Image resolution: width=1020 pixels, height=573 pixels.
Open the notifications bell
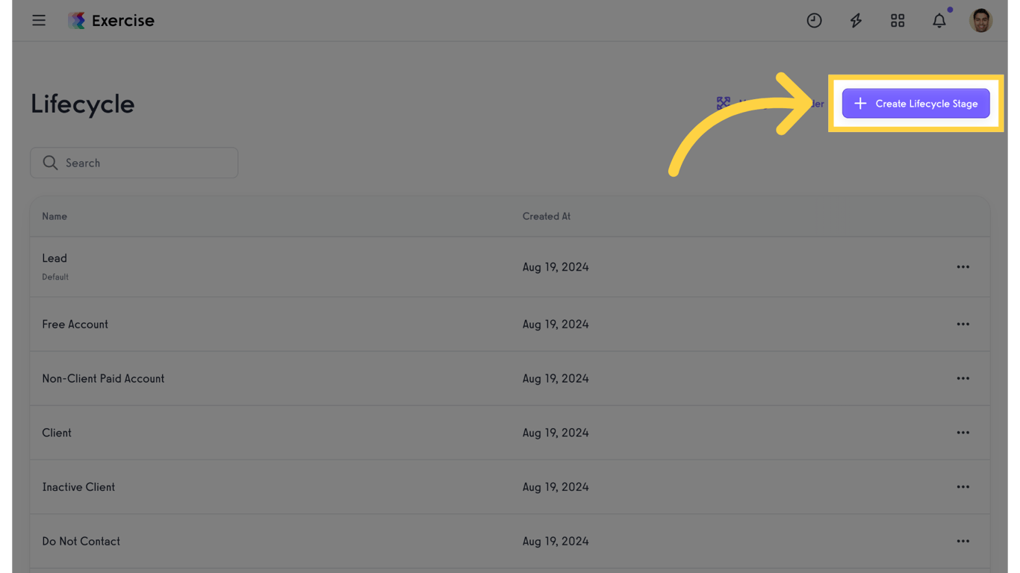(939, 21)
